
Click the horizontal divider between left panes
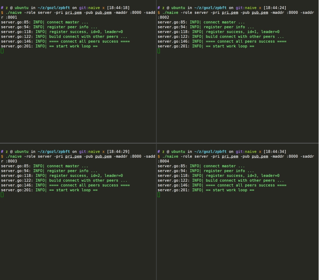click(x=78, y=143)
